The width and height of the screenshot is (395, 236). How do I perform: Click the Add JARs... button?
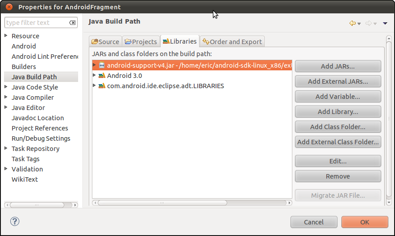tap(338, 66)
